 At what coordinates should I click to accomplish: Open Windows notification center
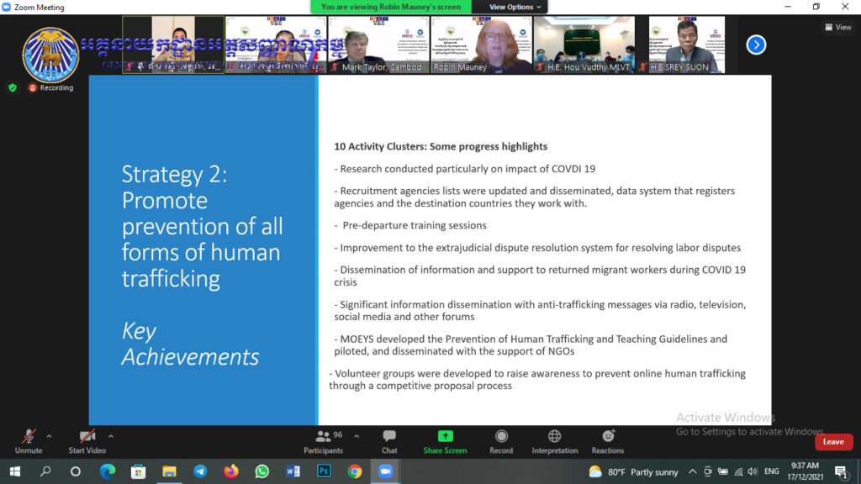[x=841, y=471]
